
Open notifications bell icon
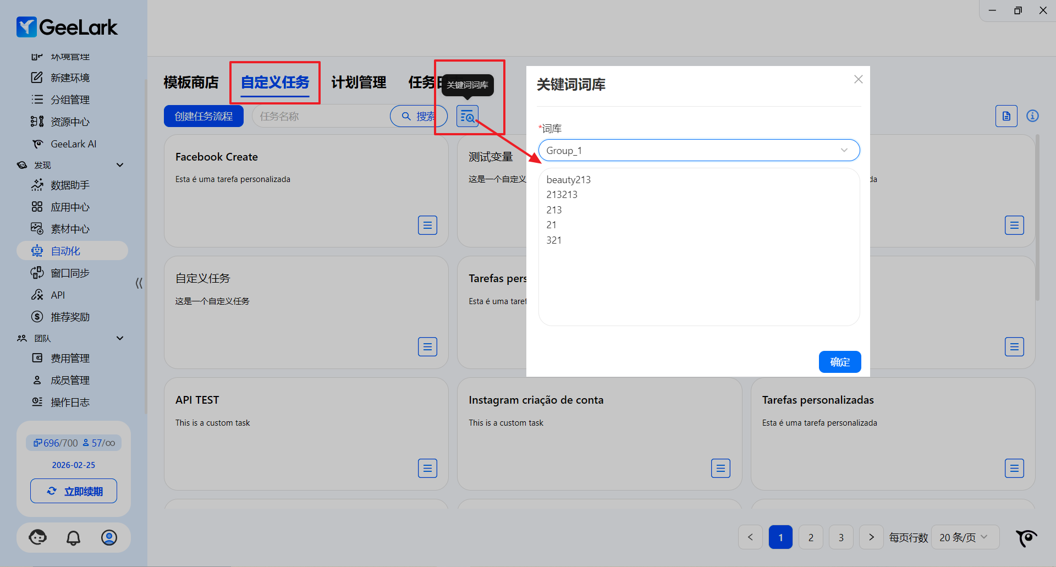coord(73,537)
